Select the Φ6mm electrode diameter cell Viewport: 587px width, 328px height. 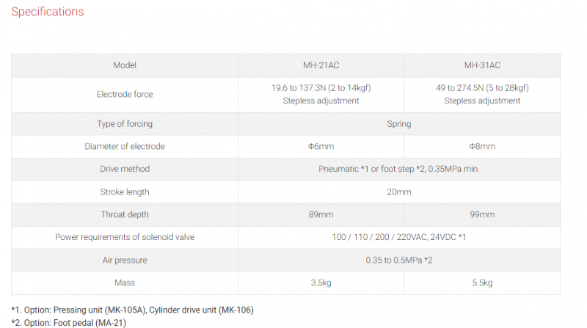coord(321,147)
